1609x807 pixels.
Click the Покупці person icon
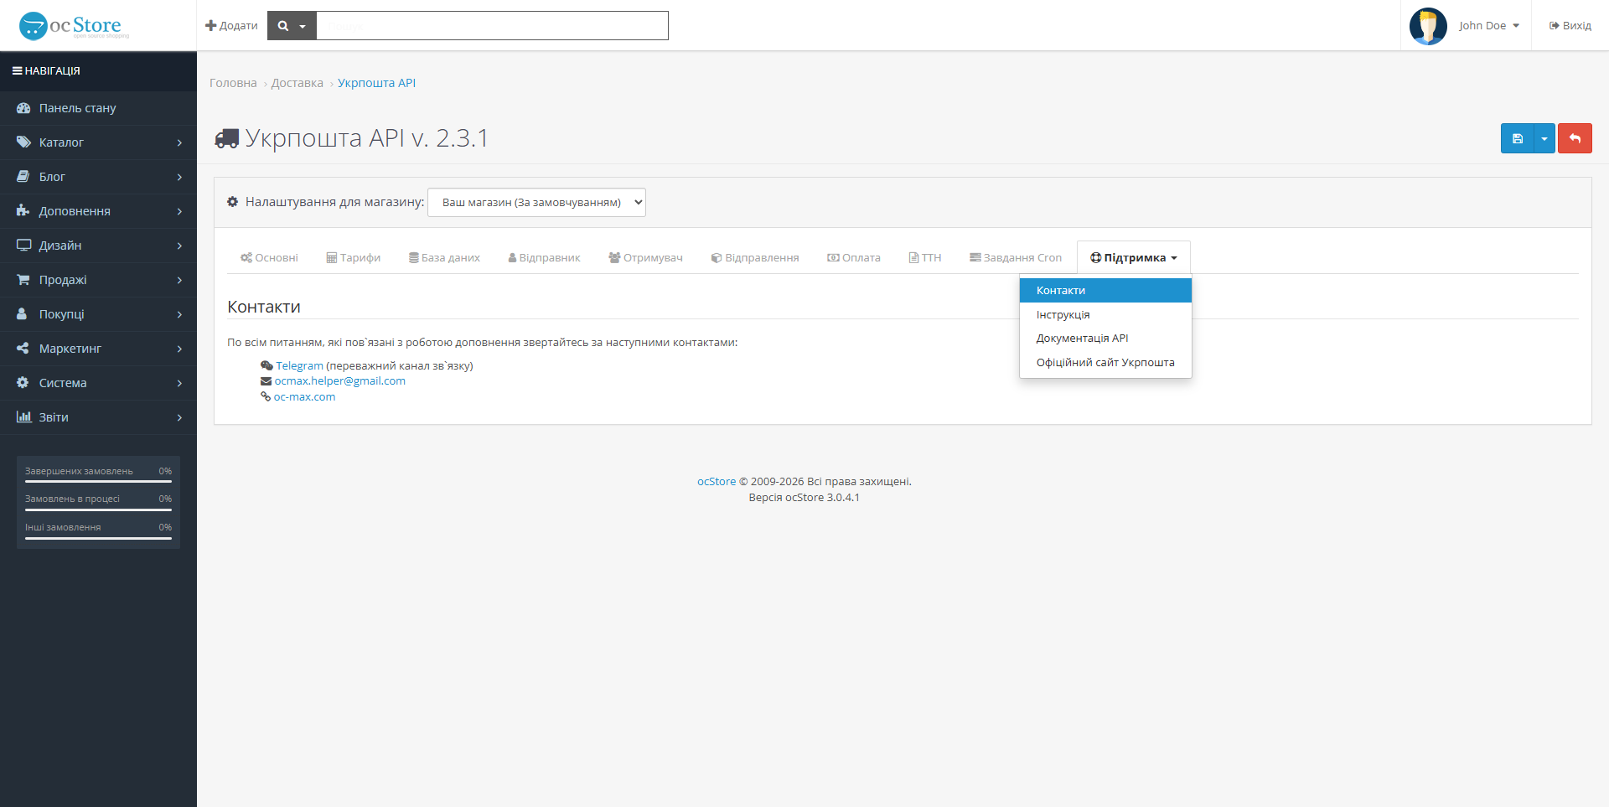[x=22, y=314]
